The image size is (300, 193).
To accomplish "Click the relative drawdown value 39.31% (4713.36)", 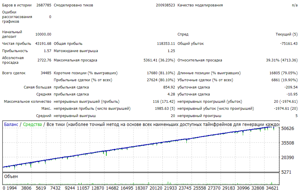I will 282,60.
